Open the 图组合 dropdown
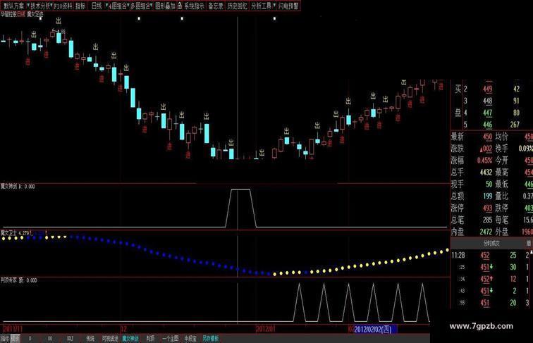533x343 pixels. [119, 6]
